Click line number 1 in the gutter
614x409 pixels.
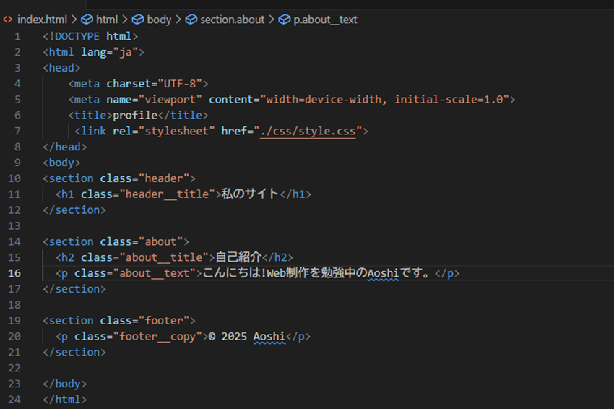click(17, 36)
